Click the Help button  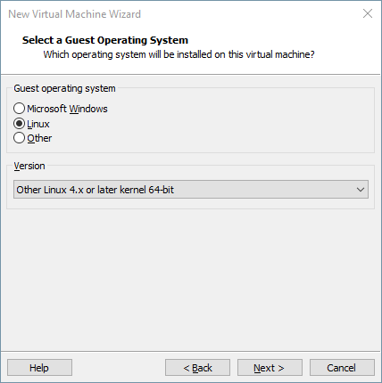click(39, 368)
